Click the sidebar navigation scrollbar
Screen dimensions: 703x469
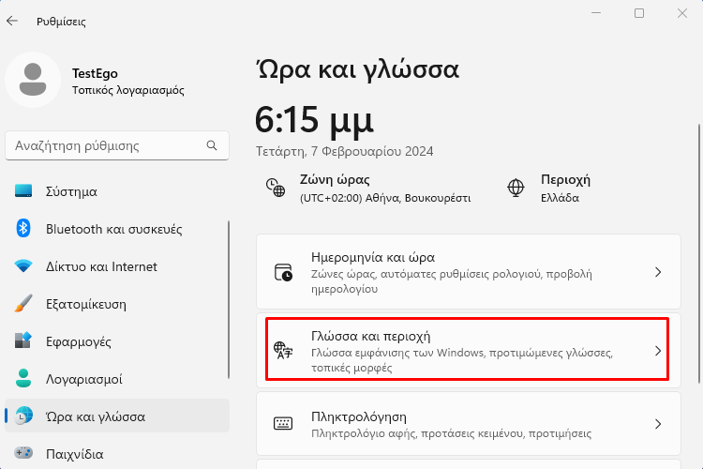229,299
